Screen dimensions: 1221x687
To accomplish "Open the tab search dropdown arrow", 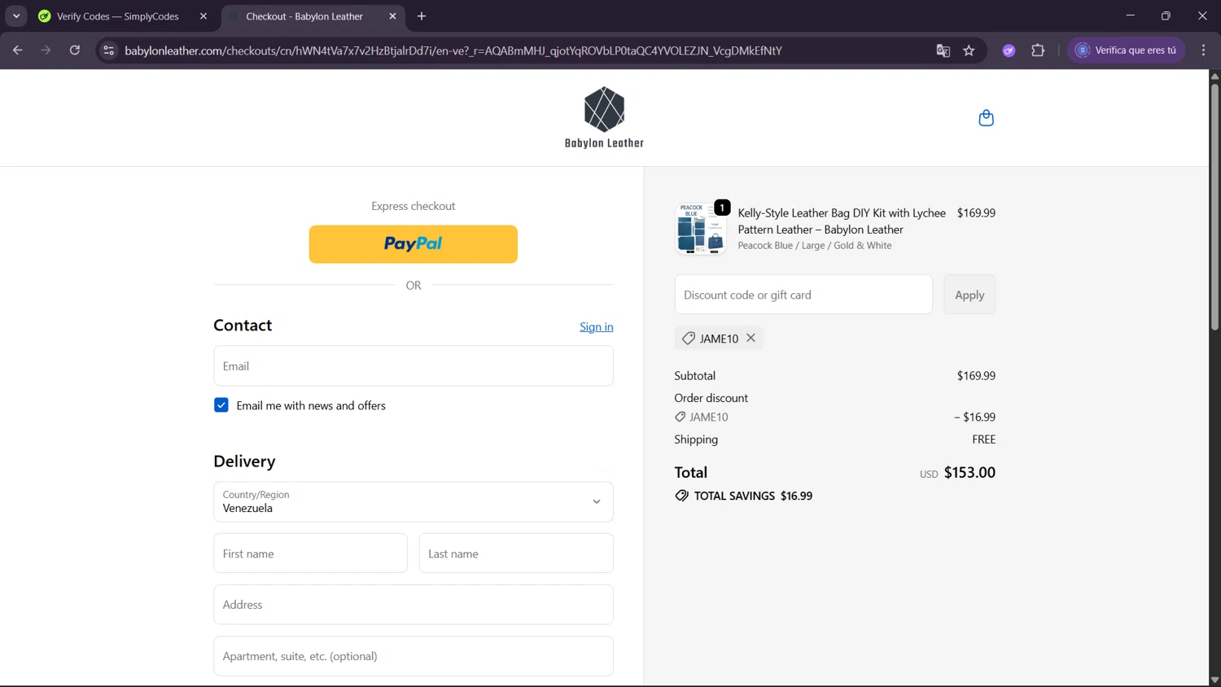I will click(x=16, y=16).
